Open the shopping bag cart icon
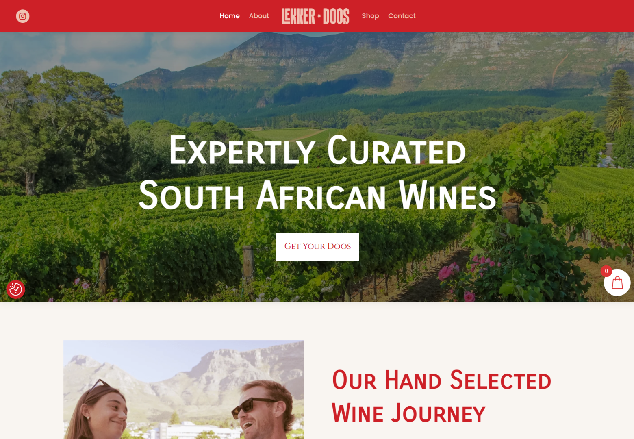The height and width of the screenshot is (439, 634). click(617, 283)
